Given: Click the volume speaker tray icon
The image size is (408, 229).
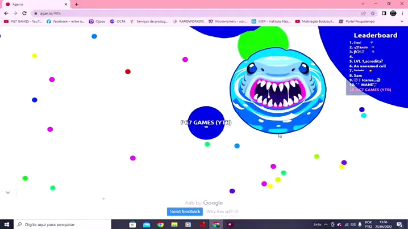Looking at the screenshot, I should [353, 224].
